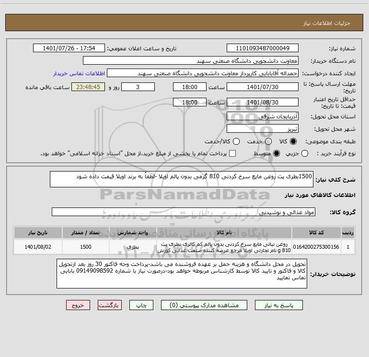Select the کالا radio button

293,141
